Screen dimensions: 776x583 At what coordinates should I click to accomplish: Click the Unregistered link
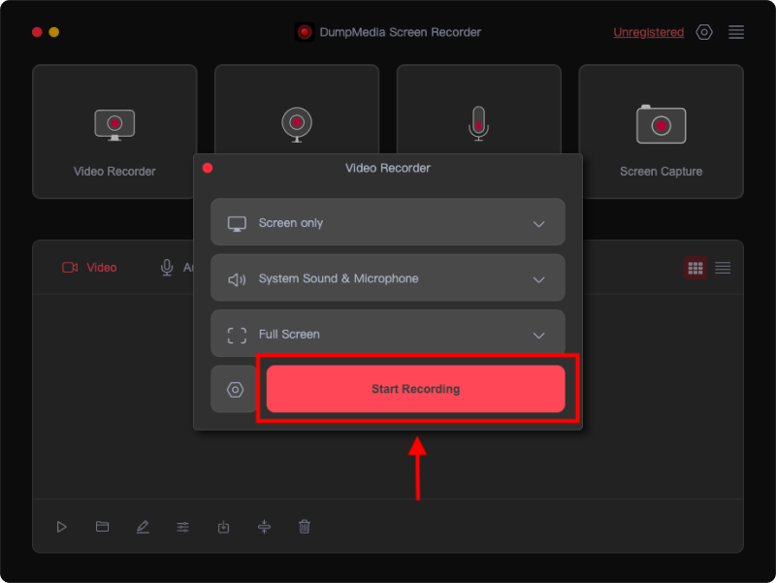[648, 32]
